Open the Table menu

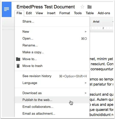pos(90,13)
